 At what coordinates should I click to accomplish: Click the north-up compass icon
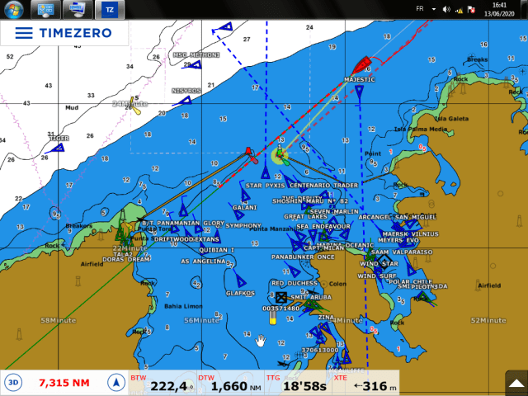click(115, 382)
